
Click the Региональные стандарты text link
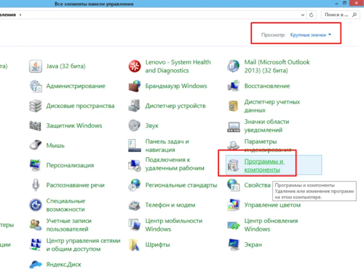(x=181, y=185)
